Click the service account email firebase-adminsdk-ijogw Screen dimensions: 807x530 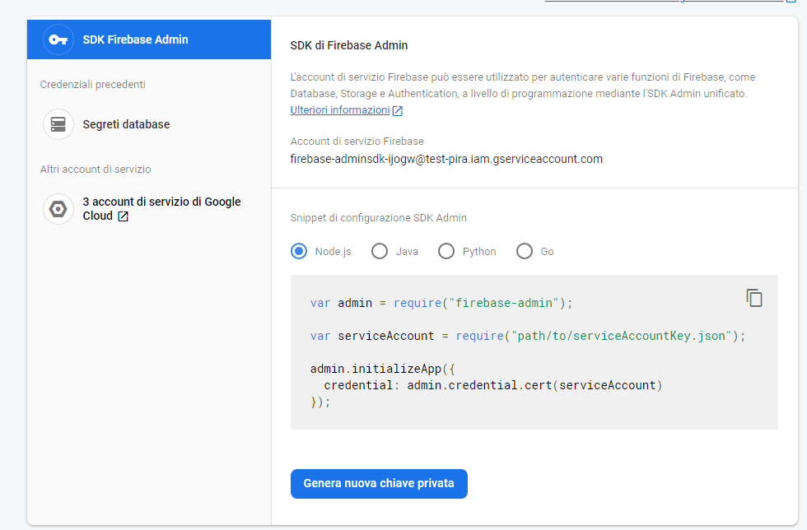pos(446,159)
